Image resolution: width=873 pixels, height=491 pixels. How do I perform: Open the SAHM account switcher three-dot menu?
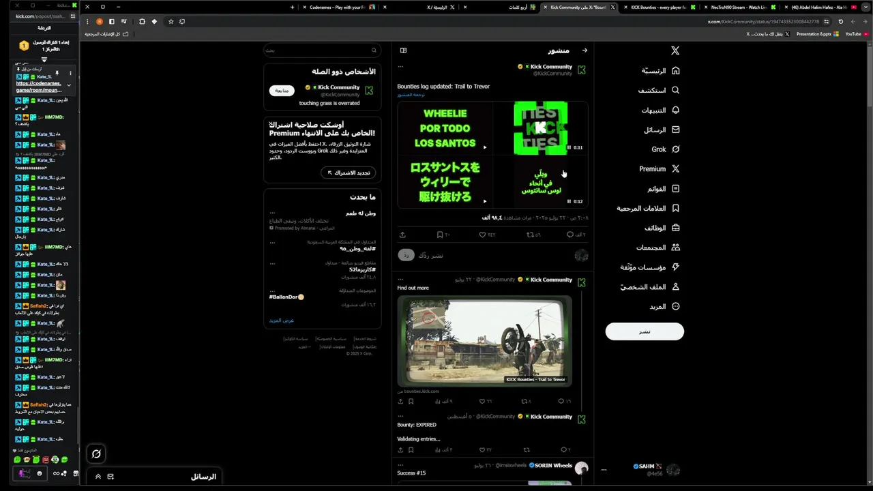click(604, 470)
